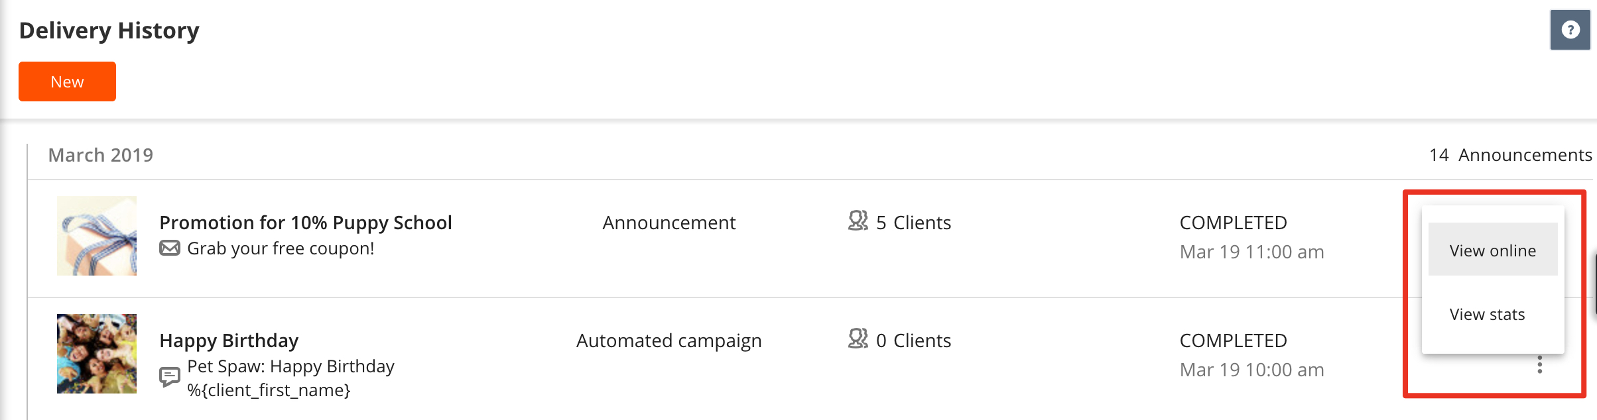Click clients icon beside 5 Clients
Viewport: 1597px width, 420px height.
[x=858, y=221]
